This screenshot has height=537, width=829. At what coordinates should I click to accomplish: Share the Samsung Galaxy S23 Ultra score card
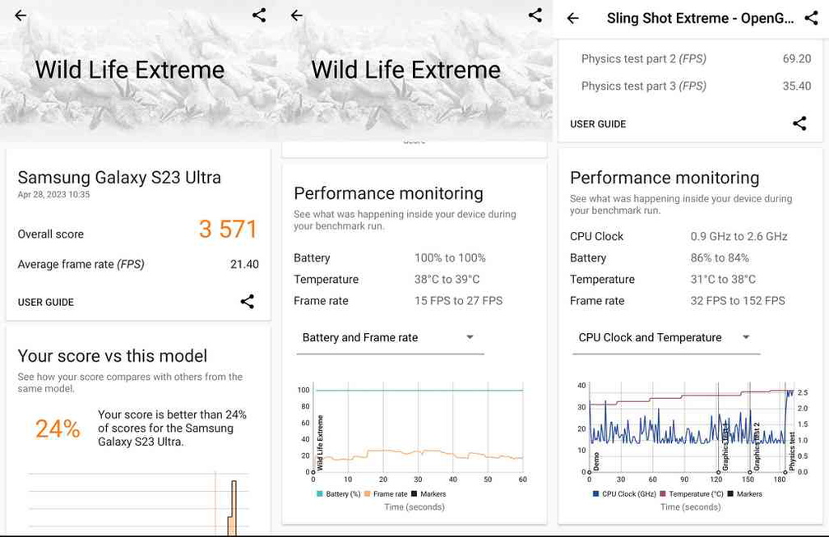coord(247,302)
